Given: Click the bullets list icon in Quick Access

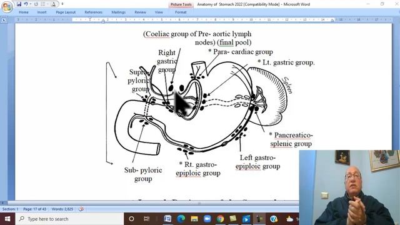Looking at the screenshot, I should 43,4.
